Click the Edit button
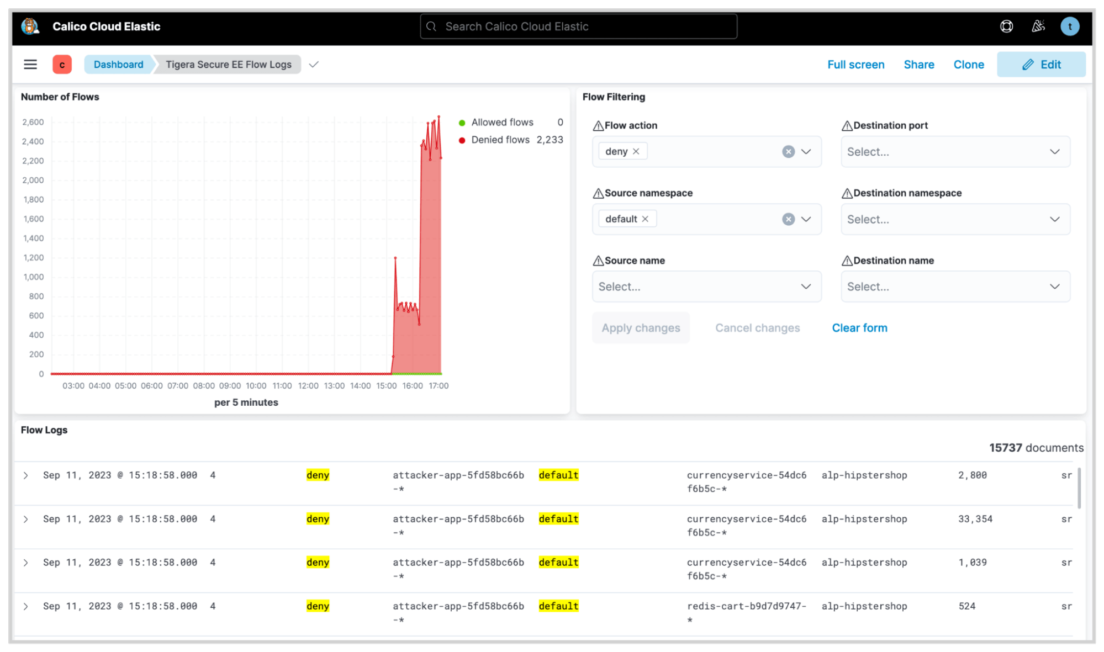This screenshot has width=1104, height=652. click(1041, 65)
